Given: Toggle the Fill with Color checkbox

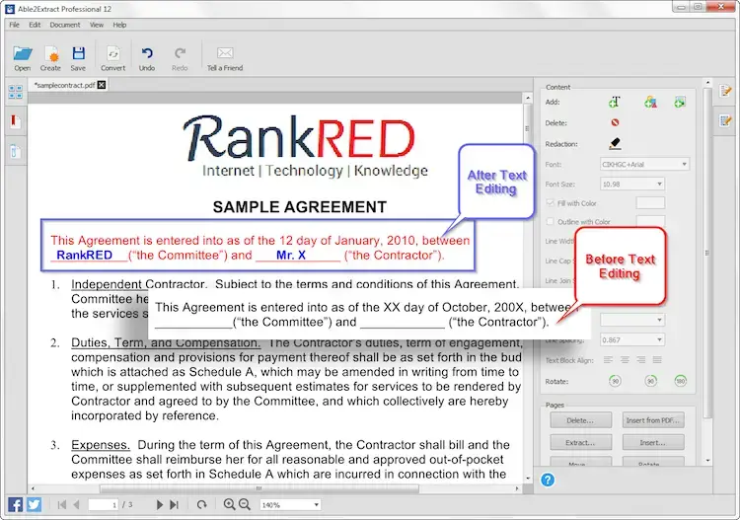Looking at the screenshot, I should [x=551, y=203].
